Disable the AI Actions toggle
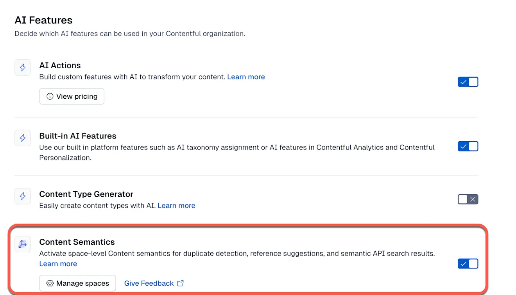This screenshot has height=295, width=516. (x=468, y=82)
